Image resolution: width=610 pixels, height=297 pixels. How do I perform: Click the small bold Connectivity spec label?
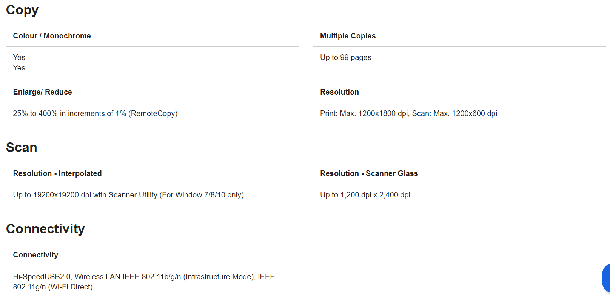point(35,255)
